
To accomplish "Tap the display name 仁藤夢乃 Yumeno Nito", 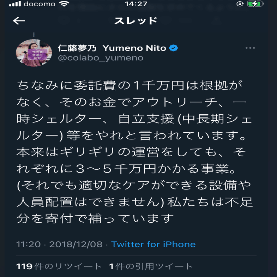I will pos(112,48).
